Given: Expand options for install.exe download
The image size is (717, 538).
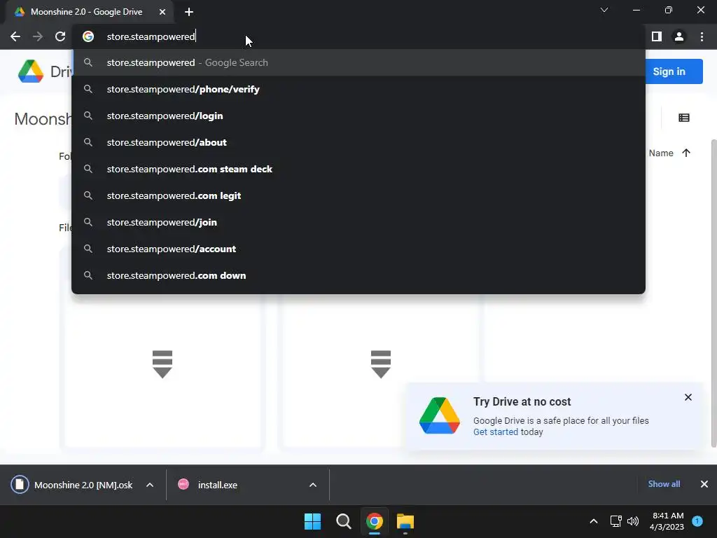Looking at the screenshot, I should pos(313,485).
